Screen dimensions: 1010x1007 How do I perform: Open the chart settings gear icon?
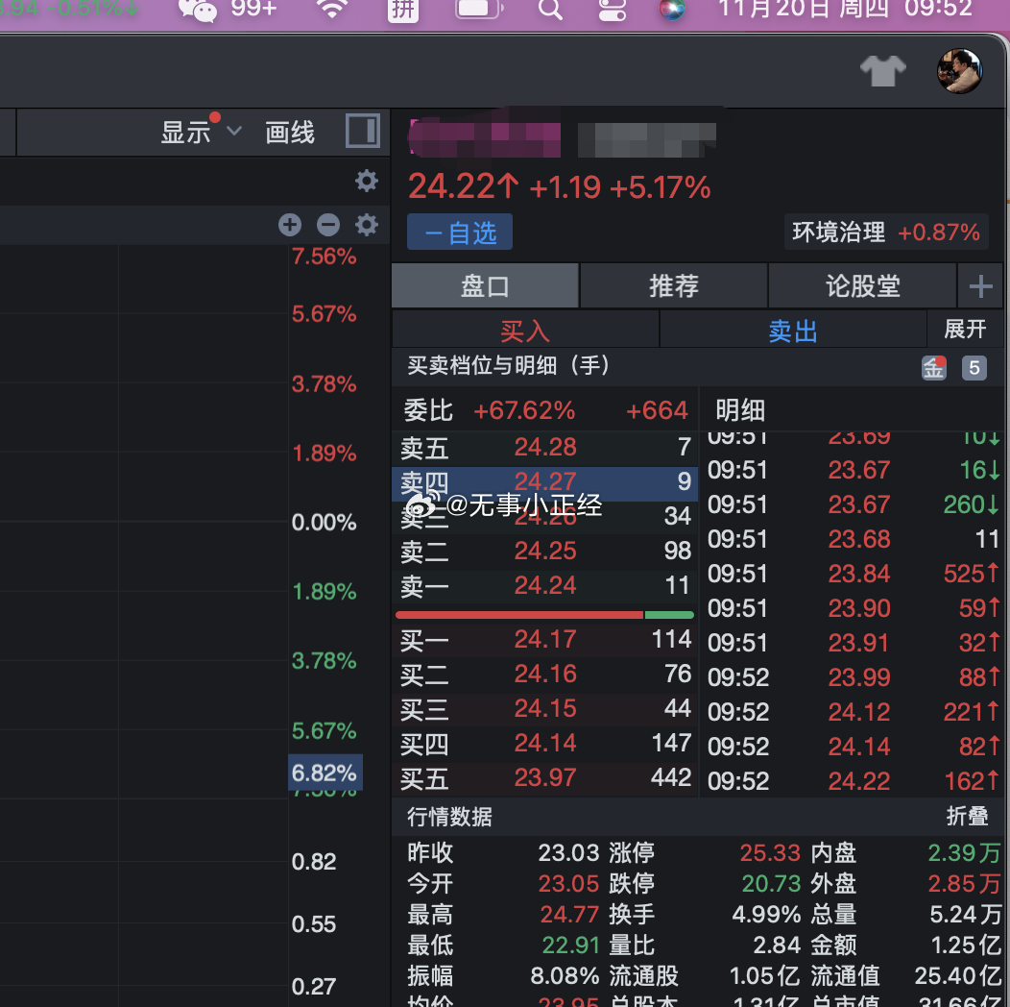pyautogui.click(x=366, y=181)
